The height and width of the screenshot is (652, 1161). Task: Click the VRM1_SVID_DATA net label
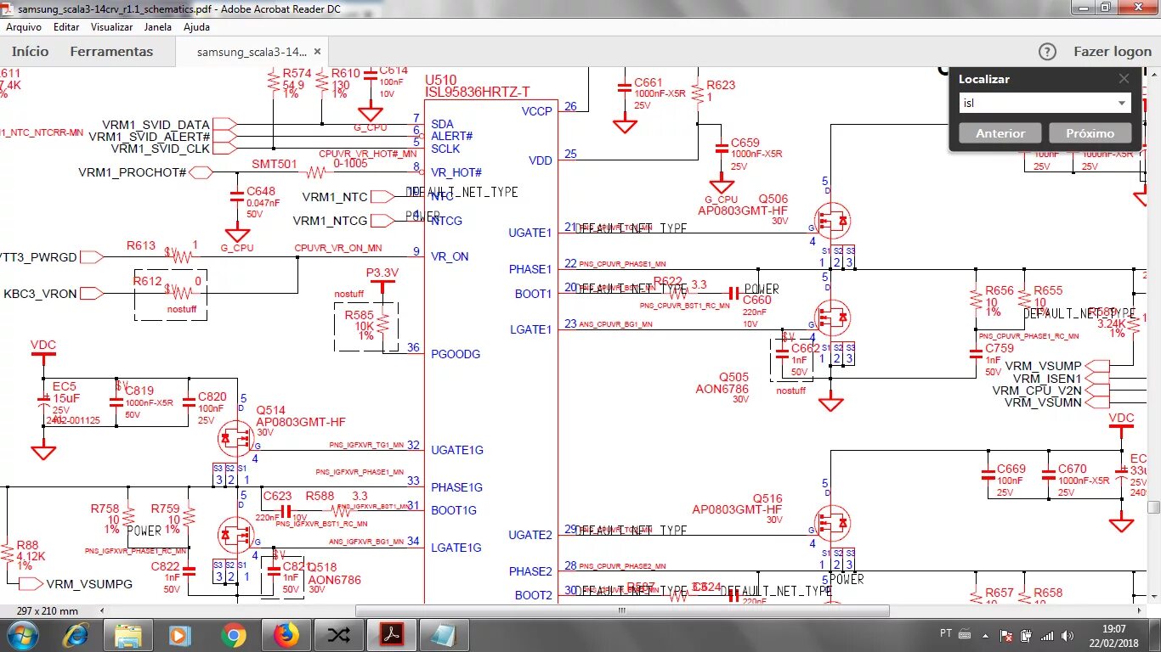tap(156, 125)
